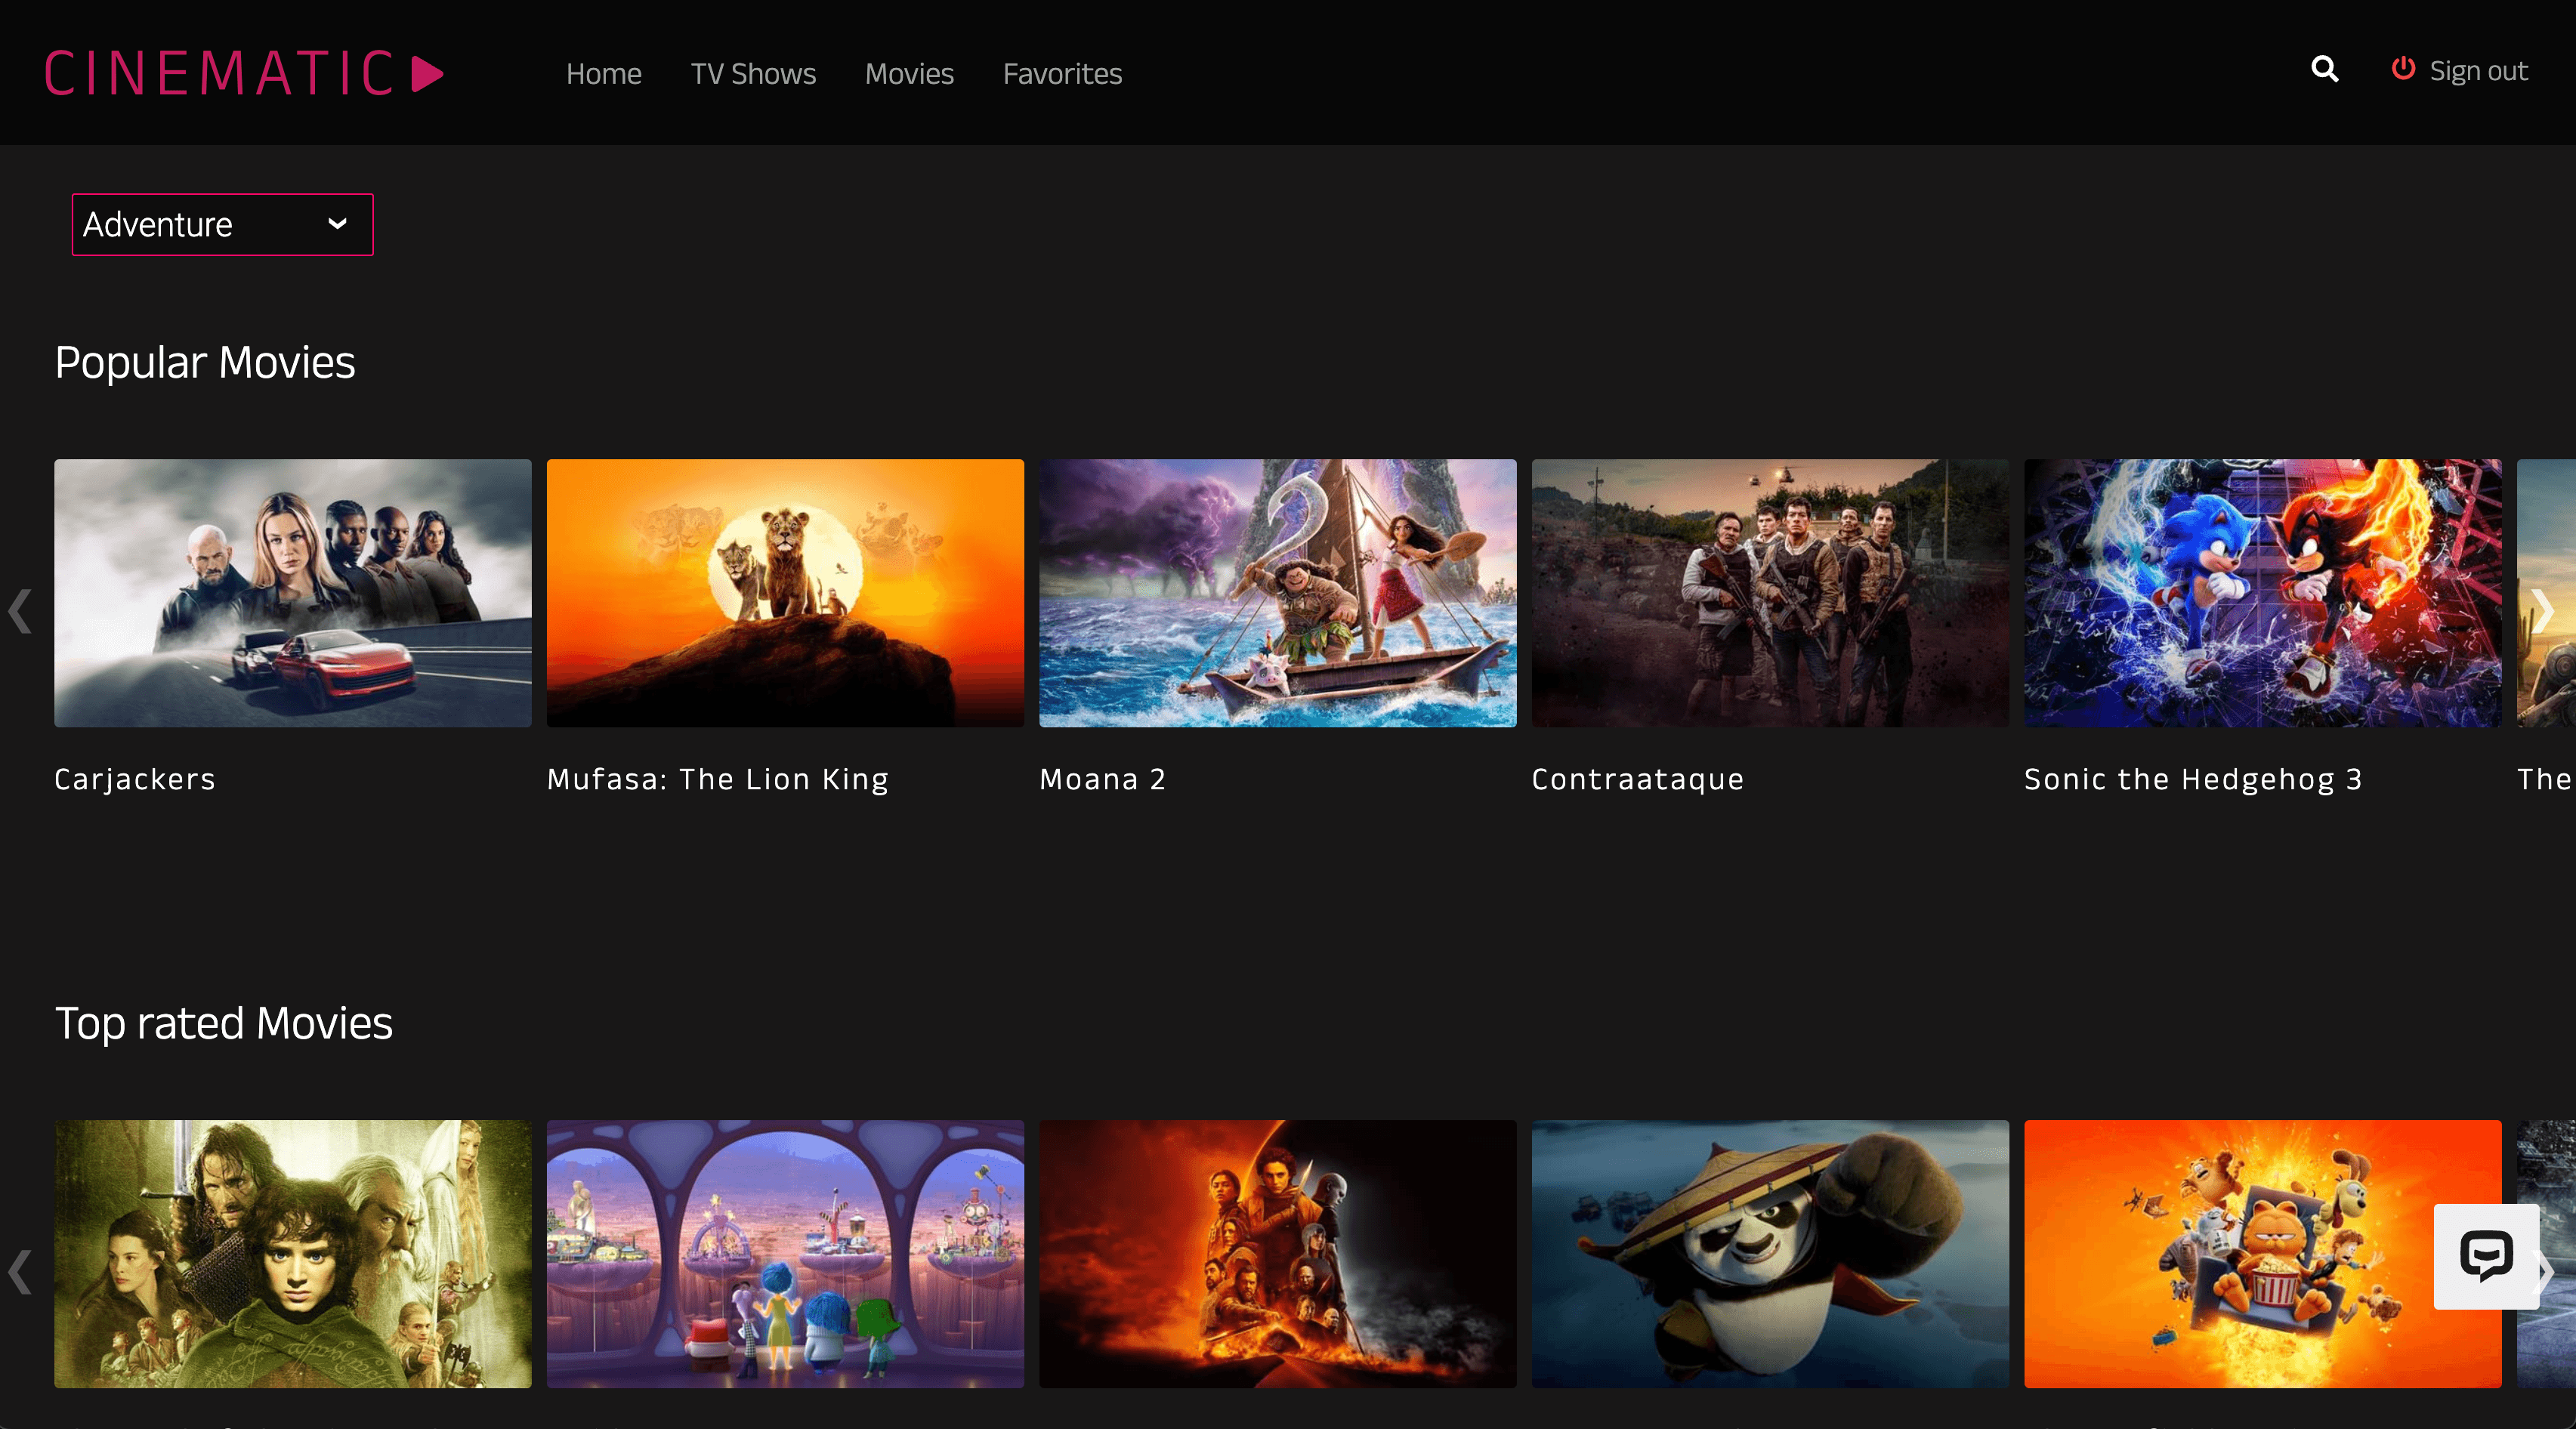Click the Mufasa: The Lion King title

pyautogui.click(x=718, y=779)
